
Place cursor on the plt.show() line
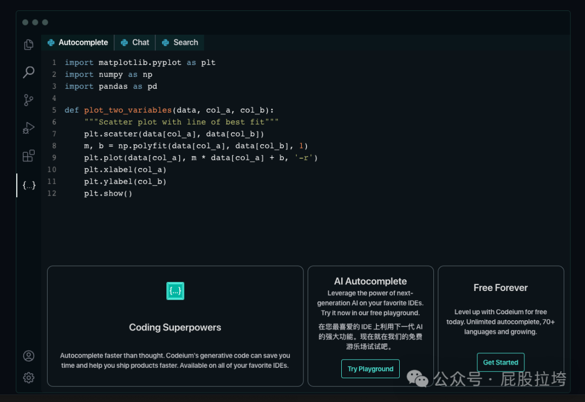click(x=108, y=193)
